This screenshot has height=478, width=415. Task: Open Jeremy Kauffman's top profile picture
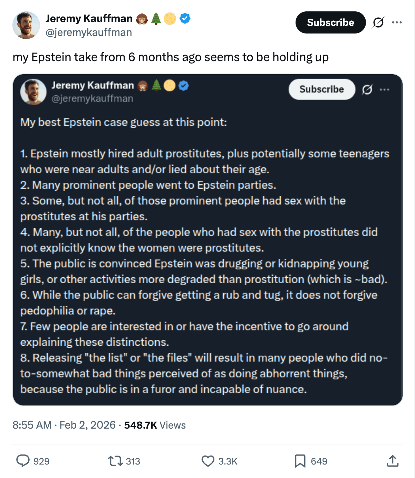pyautogui.click(x=26, y=25)
